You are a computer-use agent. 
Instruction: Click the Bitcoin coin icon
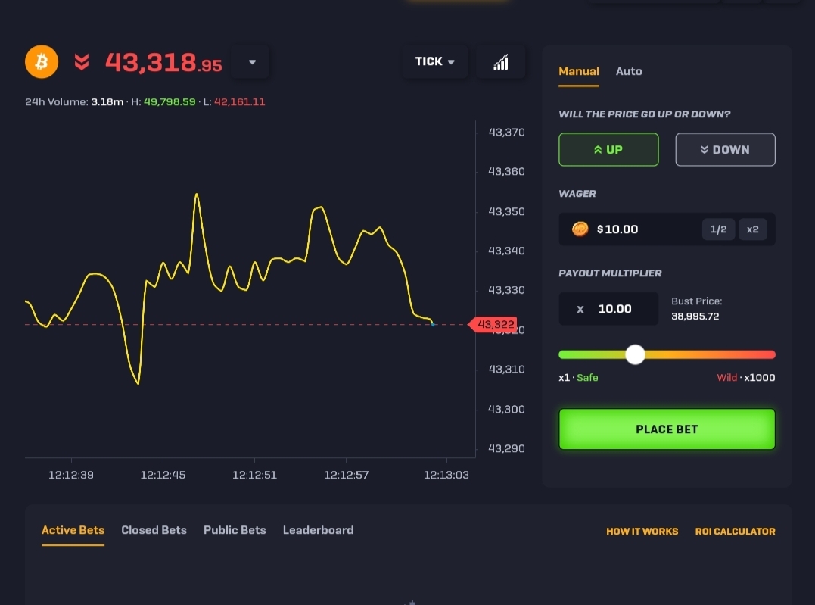(42, 62)
